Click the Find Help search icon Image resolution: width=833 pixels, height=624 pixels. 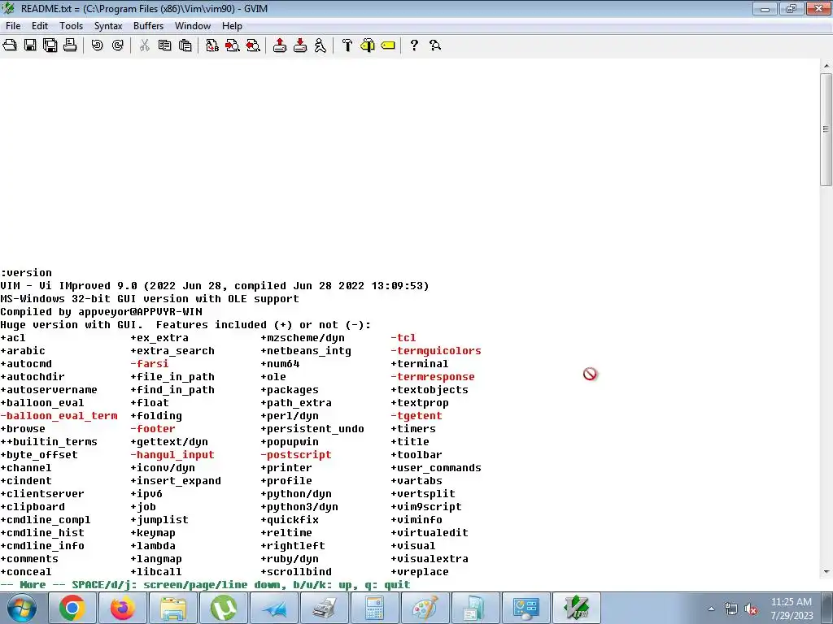point(435,45)
